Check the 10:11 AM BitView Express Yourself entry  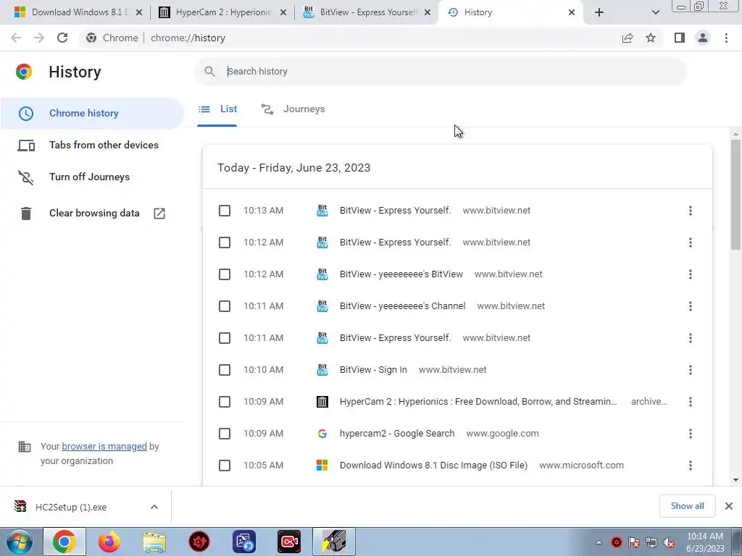(x=225, y=338)
